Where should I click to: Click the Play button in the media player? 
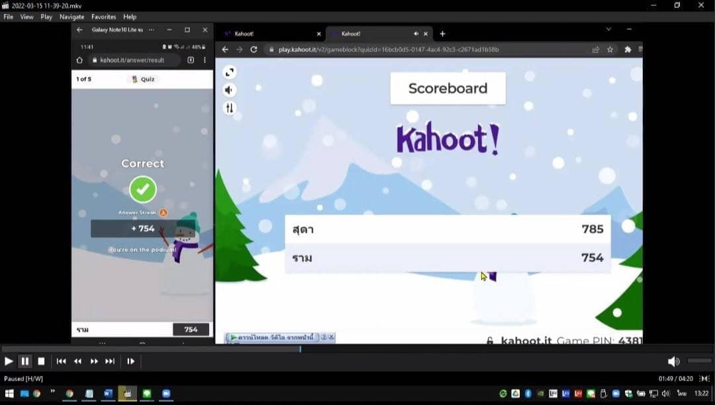point(8,361)
